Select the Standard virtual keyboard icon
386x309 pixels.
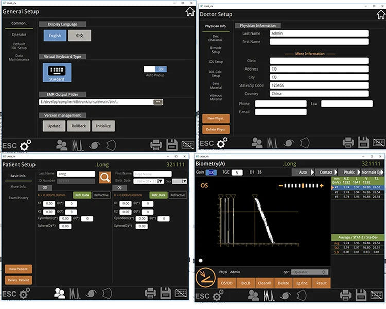coord(57,73)
